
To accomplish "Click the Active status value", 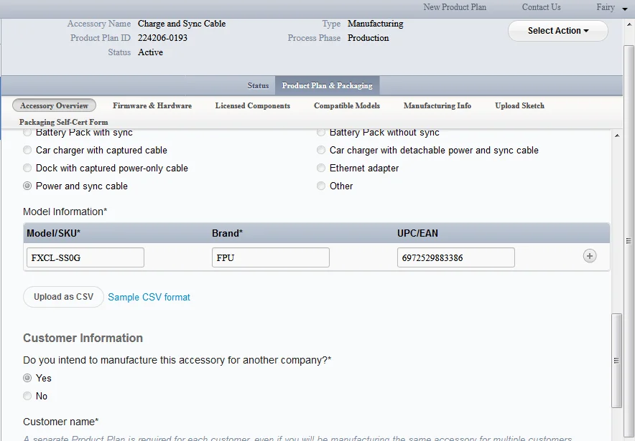I will click(150, 52).
